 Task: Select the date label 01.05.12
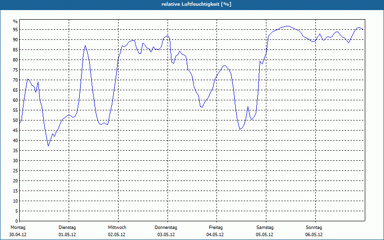tap(67, 235)
